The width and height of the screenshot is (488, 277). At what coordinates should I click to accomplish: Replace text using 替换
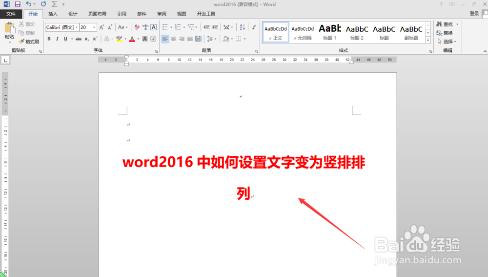tap(445, 33)
